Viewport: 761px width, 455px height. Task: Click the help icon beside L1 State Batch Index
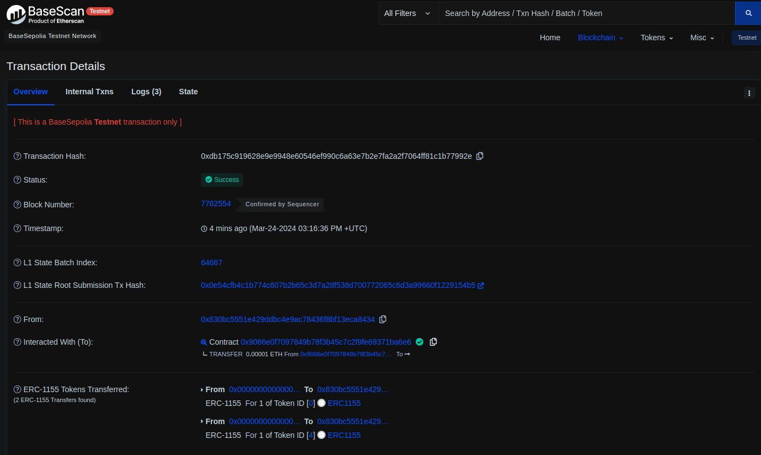[x=17, y=263]
